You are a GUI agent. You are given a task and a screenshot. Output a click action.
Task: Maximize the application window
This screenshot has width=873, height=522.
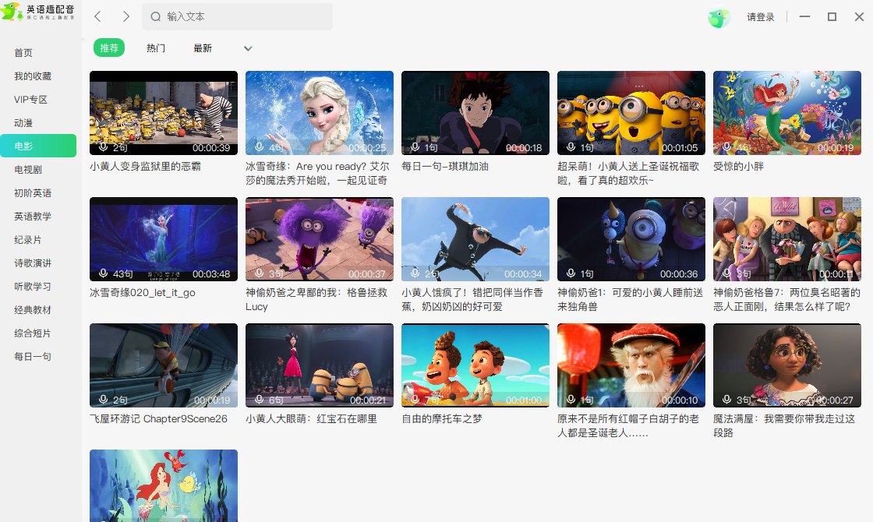tap(832, 16)
